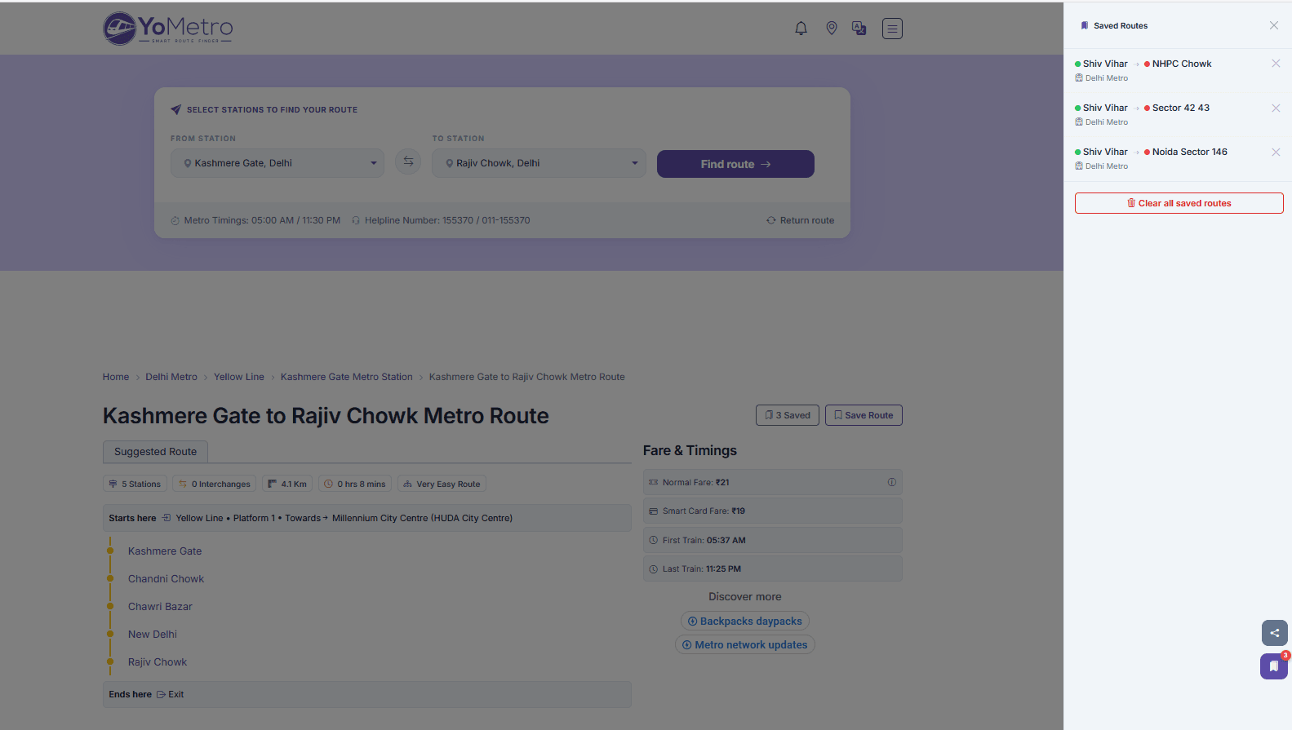Open Kashmere Gate Metro Station breadcrumb
1292x730 pixels.
[x=347, y=377]
